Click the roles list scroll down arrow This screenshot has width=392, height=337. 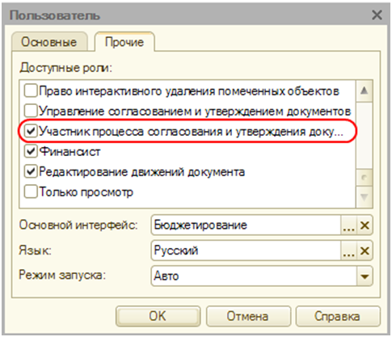[365, 197]
